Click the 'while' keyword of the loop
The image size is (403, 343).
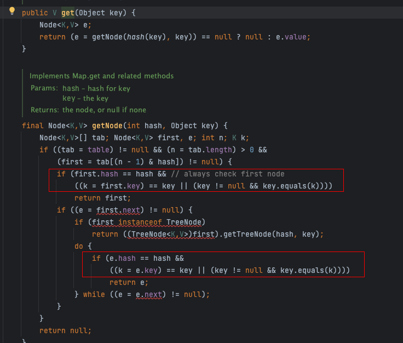(94, 294)
